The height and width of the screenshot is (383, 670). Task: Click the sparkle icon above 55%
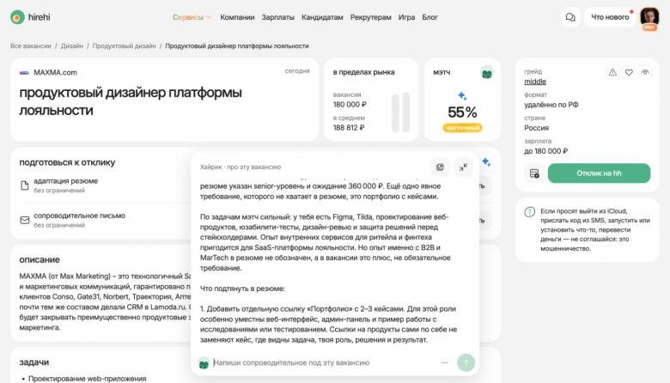coord(462,96)
